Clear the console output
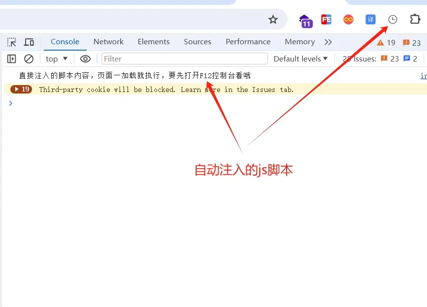 (29, 59)
